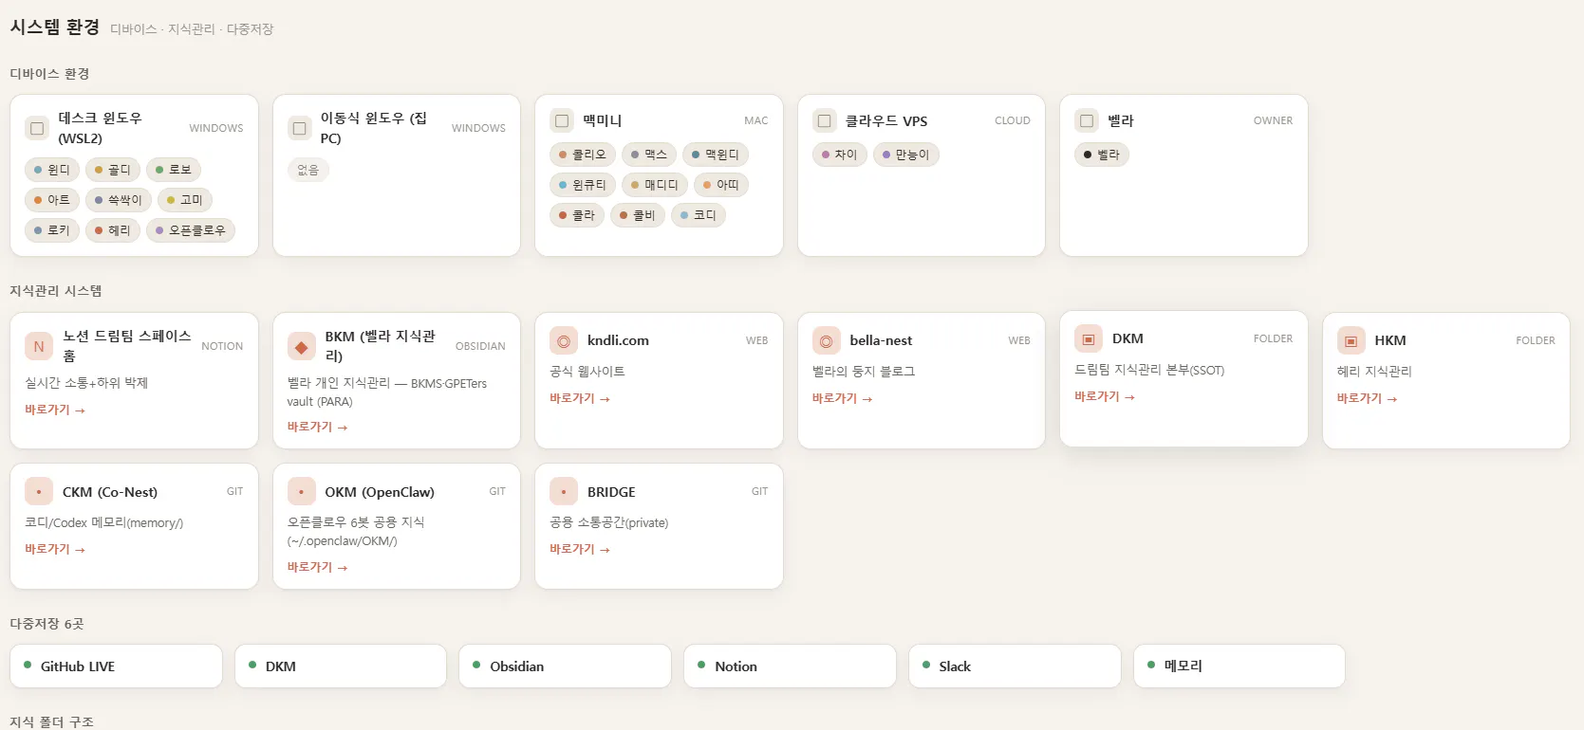Viewport: 1584px width, 730px height.
Task: Select the 로보 agent chip
Action: [174, 170]
